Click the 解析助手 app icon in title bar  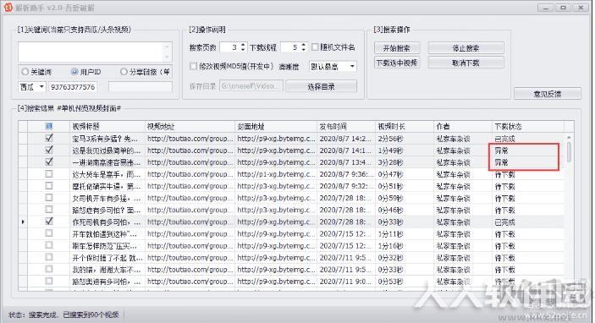[x=8, y=8]
